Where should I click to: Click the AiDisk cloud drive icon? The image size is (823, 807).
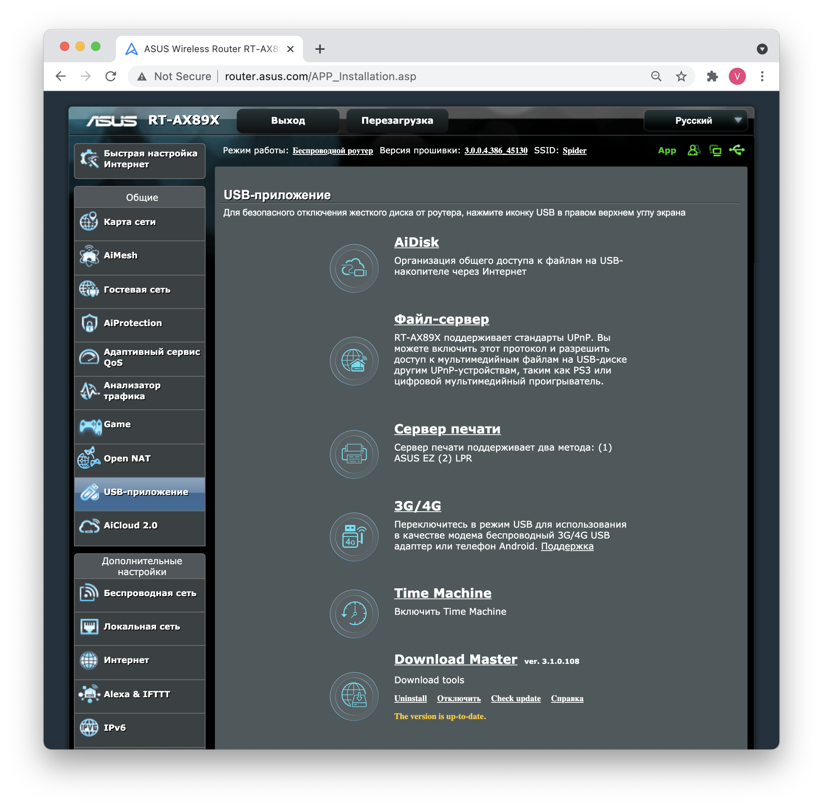click(x=354, y=268)
